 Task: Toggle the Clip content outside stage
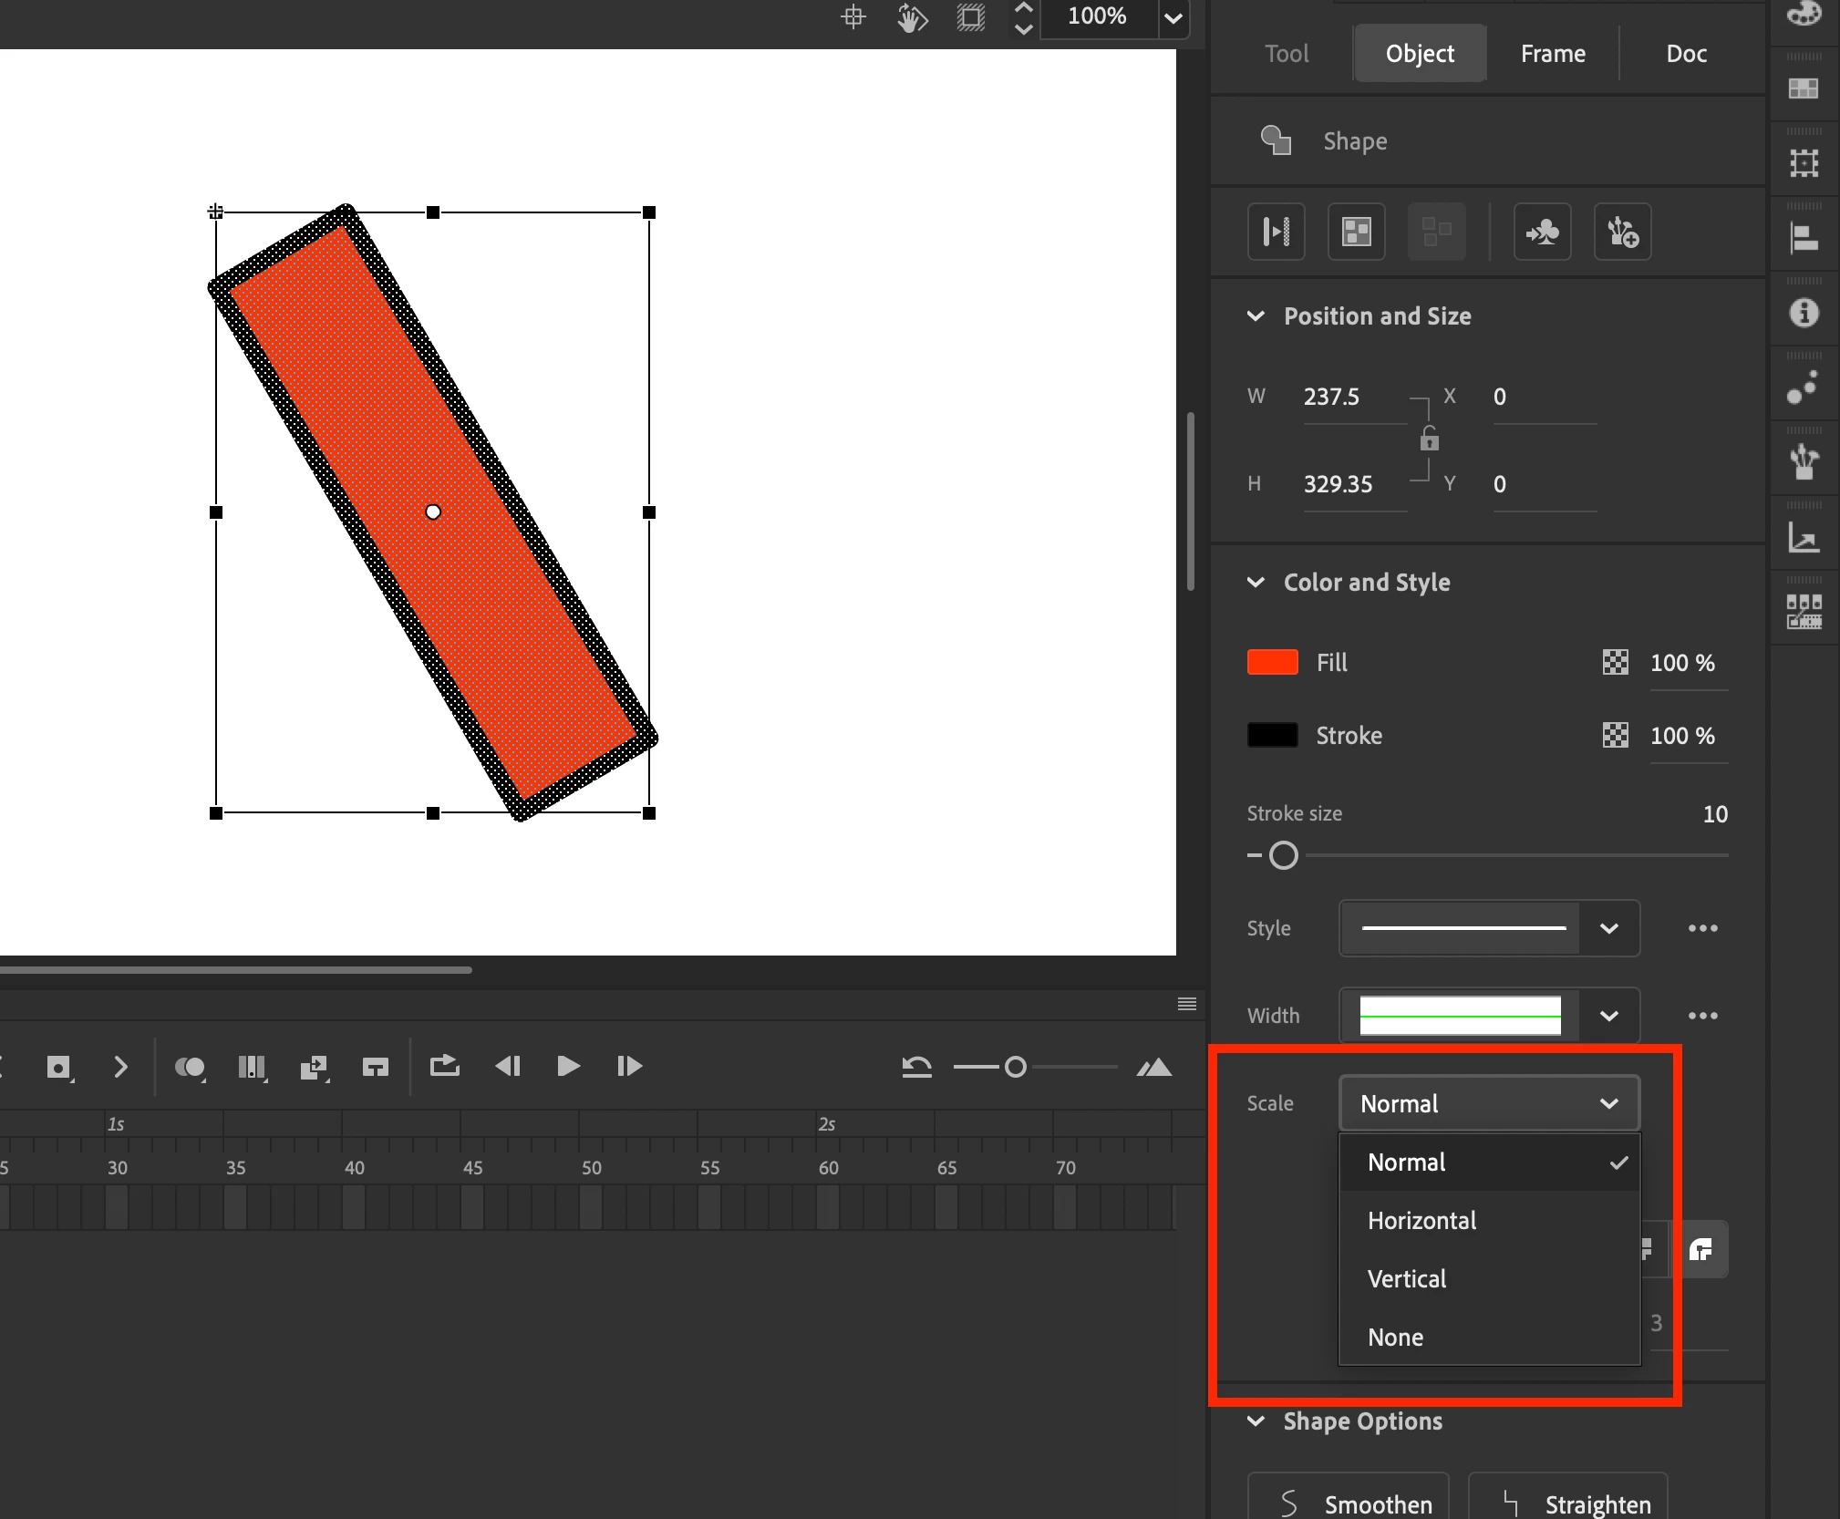(x=971, y=17)
